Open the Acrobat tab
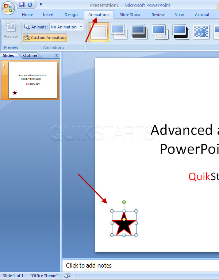Viewport: 219px width, 280px height. coord(202,15)
